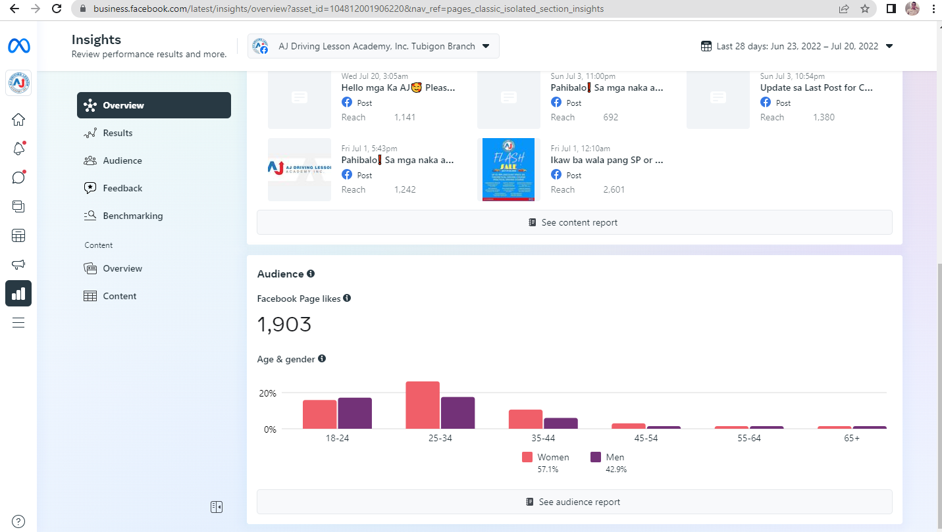Open the Feedback section

pos(154,188)
